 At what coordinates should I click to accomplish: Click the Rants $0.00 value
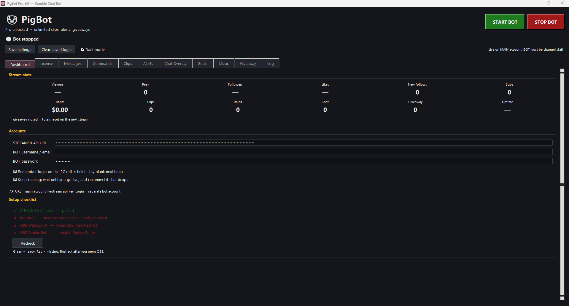point(60,110)
